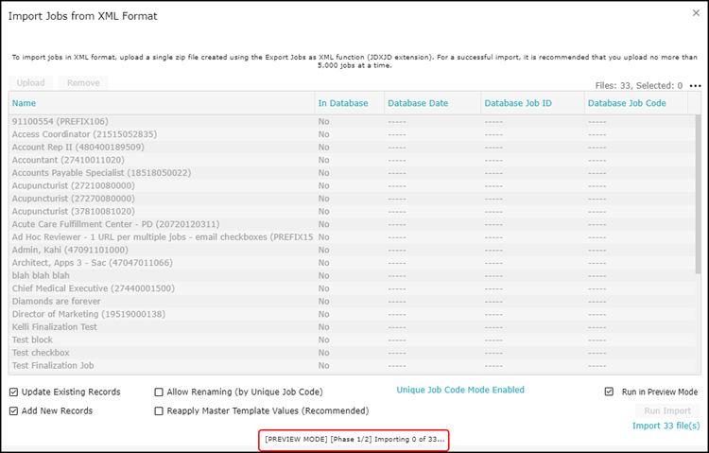Toggle Update Existing Records checkbox
The height and width of the screenshot is (453, 709).
[13, 392]
